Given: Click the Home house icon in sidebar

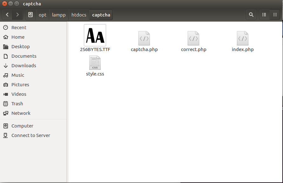Looking at the screenshot, I should tap(6, 37).
